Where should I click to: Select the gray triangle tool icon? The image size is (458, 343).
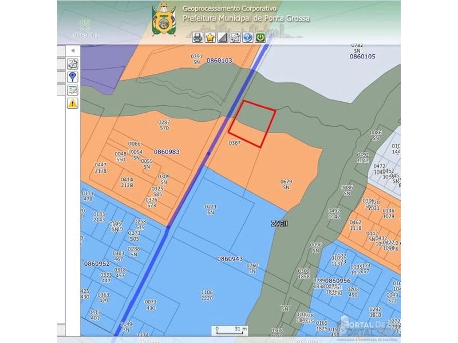click(223, 38)
